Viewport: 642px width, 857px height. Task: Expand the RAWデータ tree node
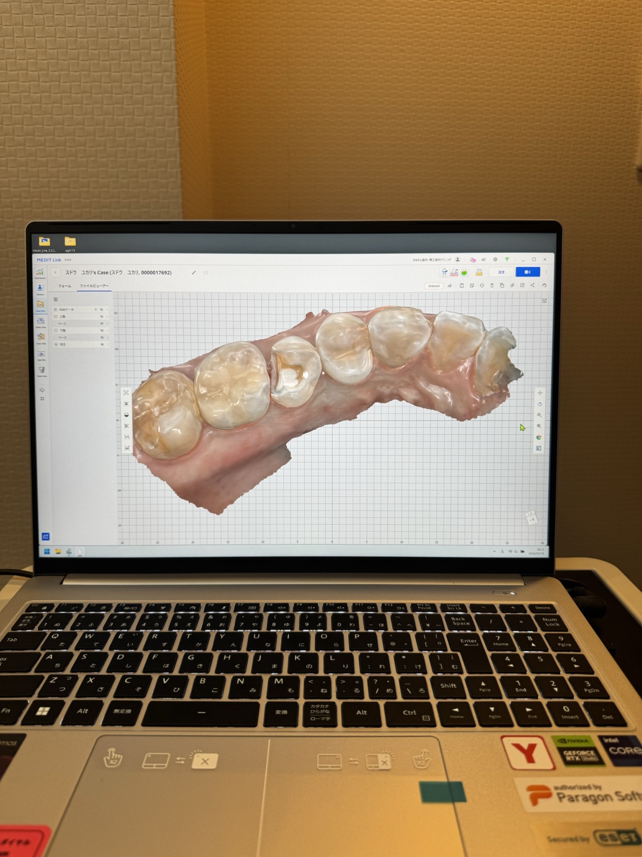56,309
